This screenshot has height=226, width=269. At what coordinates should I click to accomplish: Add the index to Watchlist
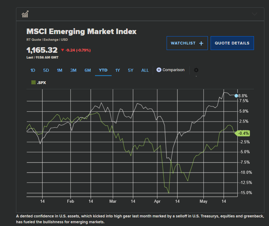(187, 43)
